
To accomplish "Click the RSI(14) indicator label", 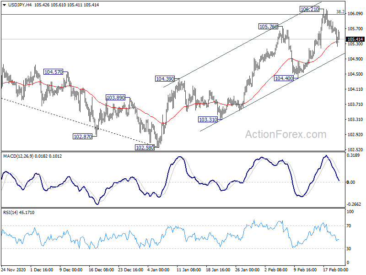I will [11, 212].
